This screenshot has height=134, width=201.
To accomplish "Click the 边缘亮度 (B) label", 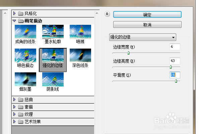I will 124,61.
